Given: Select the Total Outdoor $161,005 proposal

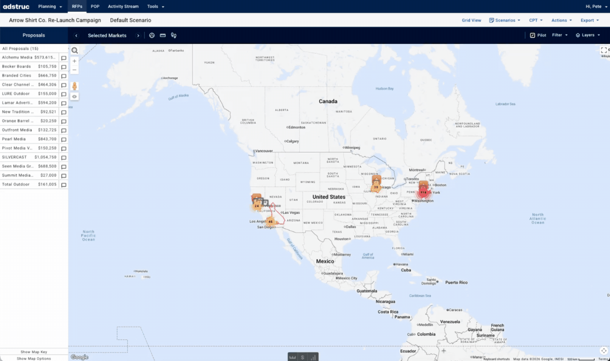Looking at the screenshot, I should (29, 184).
